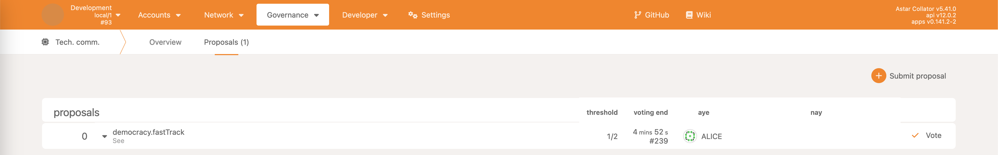The image size is (998, 155).
Task: Click the Tech. comm. chip icon
Action: click(x=45, y=42)
